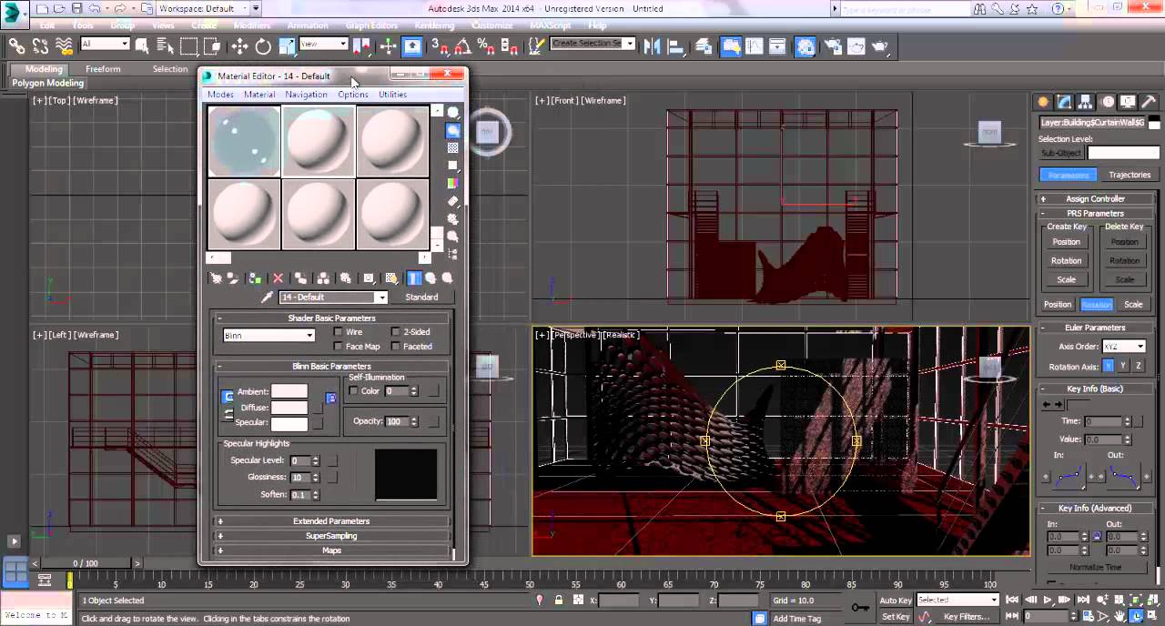Click Create Key Position button
The image size is (1165, 626).
pyautogui.click(x=1067, y=242)
